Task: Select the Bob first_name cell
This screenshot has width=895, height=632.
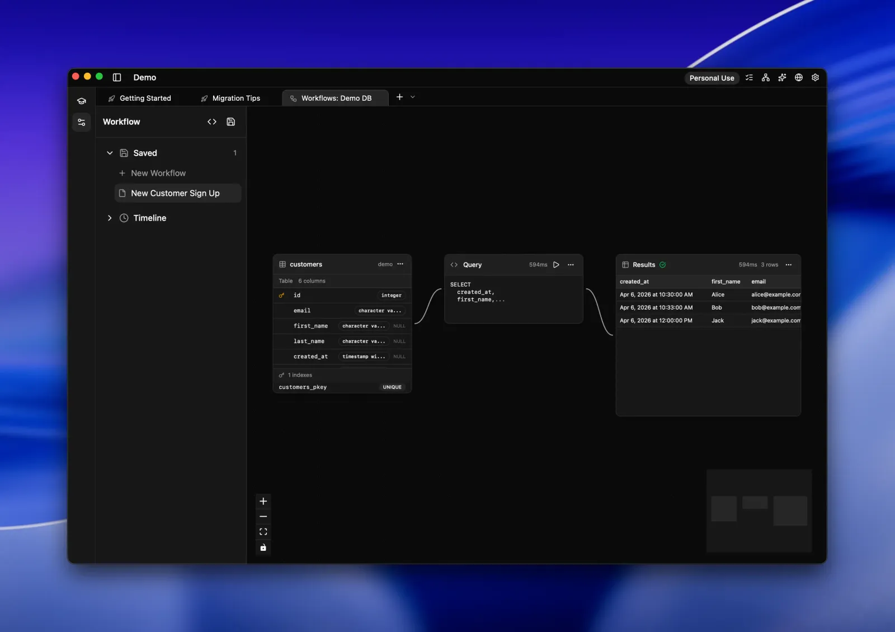Action: (717, 307)
